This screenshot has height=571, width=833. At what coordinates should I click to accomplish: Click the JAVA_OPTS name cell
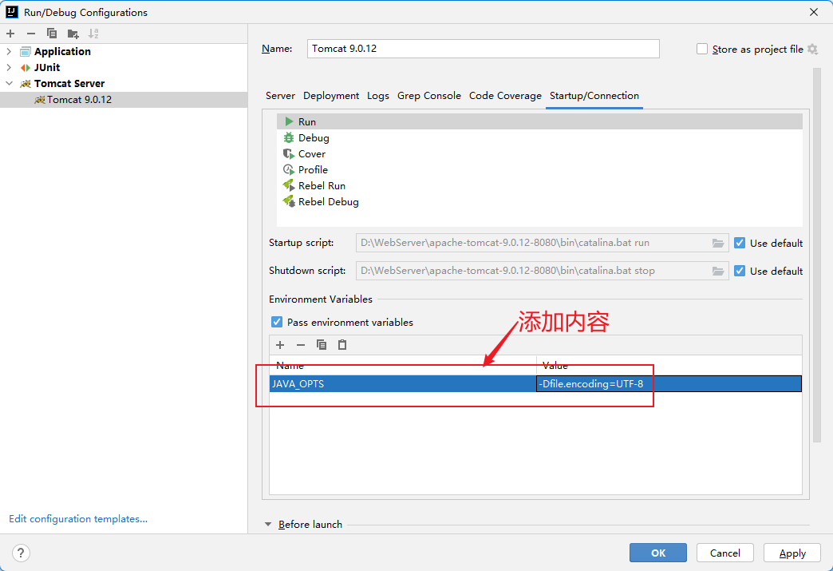[403, 384]
